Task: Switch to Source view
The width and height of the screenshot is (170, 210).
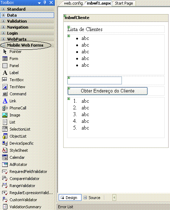Action: [92, 198]
